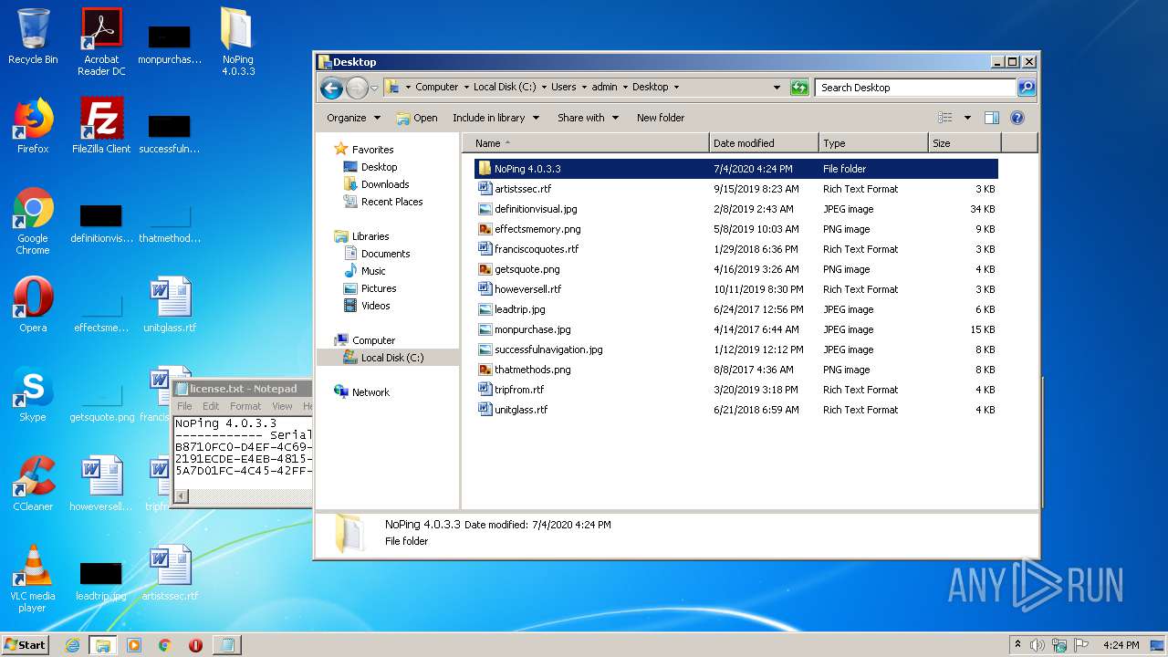Click the Search Desktop input field
Viewport: 1168px width, 657px height.
[915, 88]
